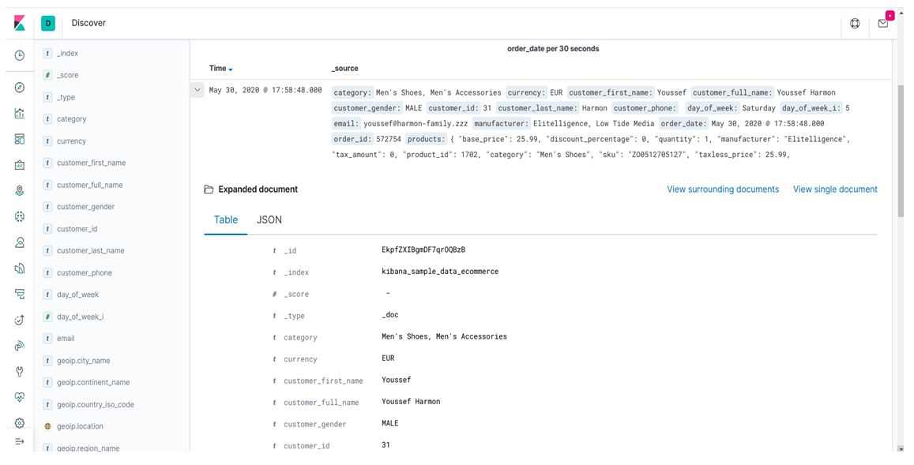Open the 'D' default space selector

[48, 24]
